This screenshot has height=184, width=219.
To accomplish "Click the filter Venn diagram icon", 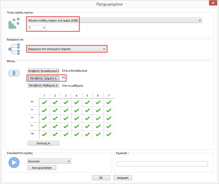I will [x=14, y=73].
